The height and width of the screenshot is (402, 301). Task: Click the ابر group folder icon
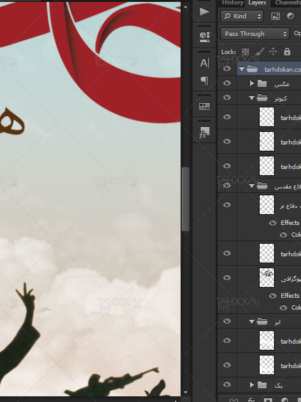[x=262, y=321]
